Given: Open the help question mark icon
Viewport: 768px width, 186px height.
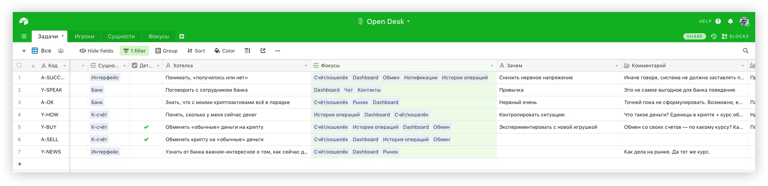Looking at the screenshot, I should [x=718, y=21].
